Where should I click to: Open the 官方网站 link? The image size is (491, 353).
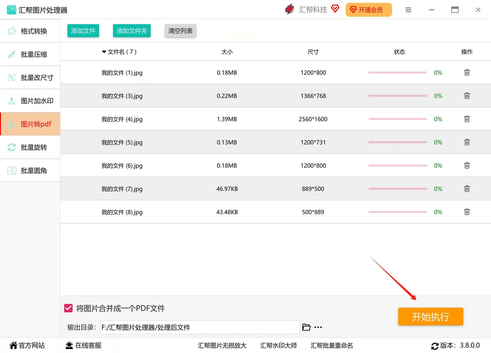32,345
